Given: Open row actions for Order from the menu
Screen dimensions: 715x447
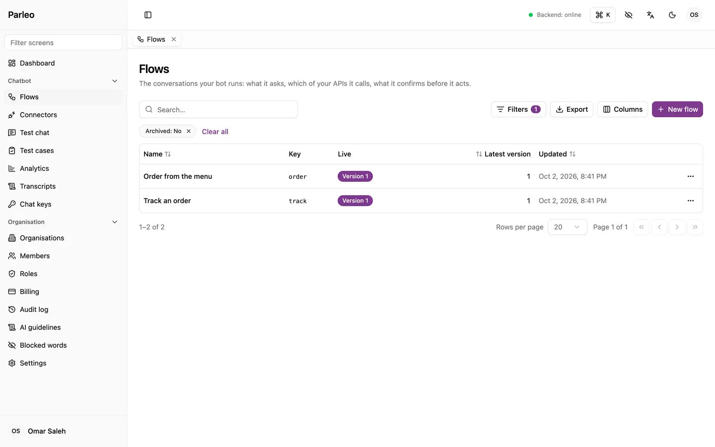Looking at the screenshot, I should coord(691,176).
